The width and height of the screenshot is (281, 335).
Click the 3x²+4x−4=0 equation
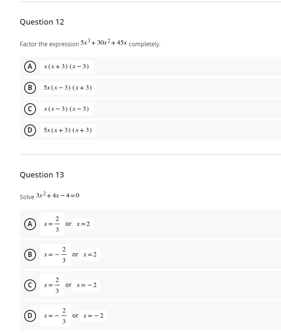(58, 195)
